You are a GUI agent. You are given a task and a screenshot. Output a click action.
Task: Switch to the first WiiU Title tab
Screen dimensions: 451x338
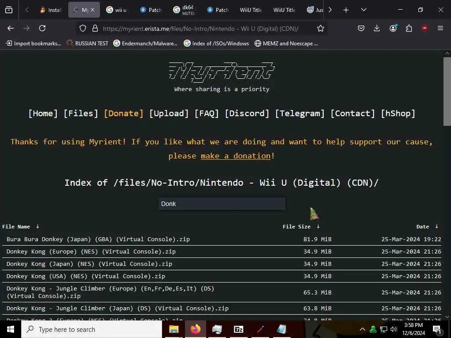251,10
